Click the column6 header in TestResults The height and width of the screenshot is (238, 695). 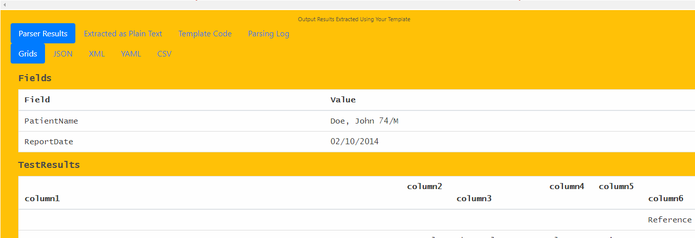666,199
